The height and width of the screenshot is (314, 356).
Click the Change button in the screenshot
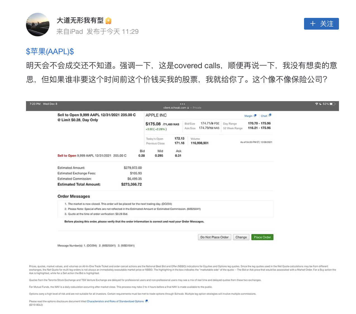click(241, 237)
